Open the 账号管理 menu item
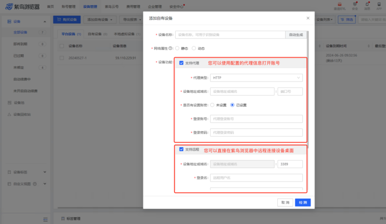Screen dimensions: 386x224 tap(68, 6)
